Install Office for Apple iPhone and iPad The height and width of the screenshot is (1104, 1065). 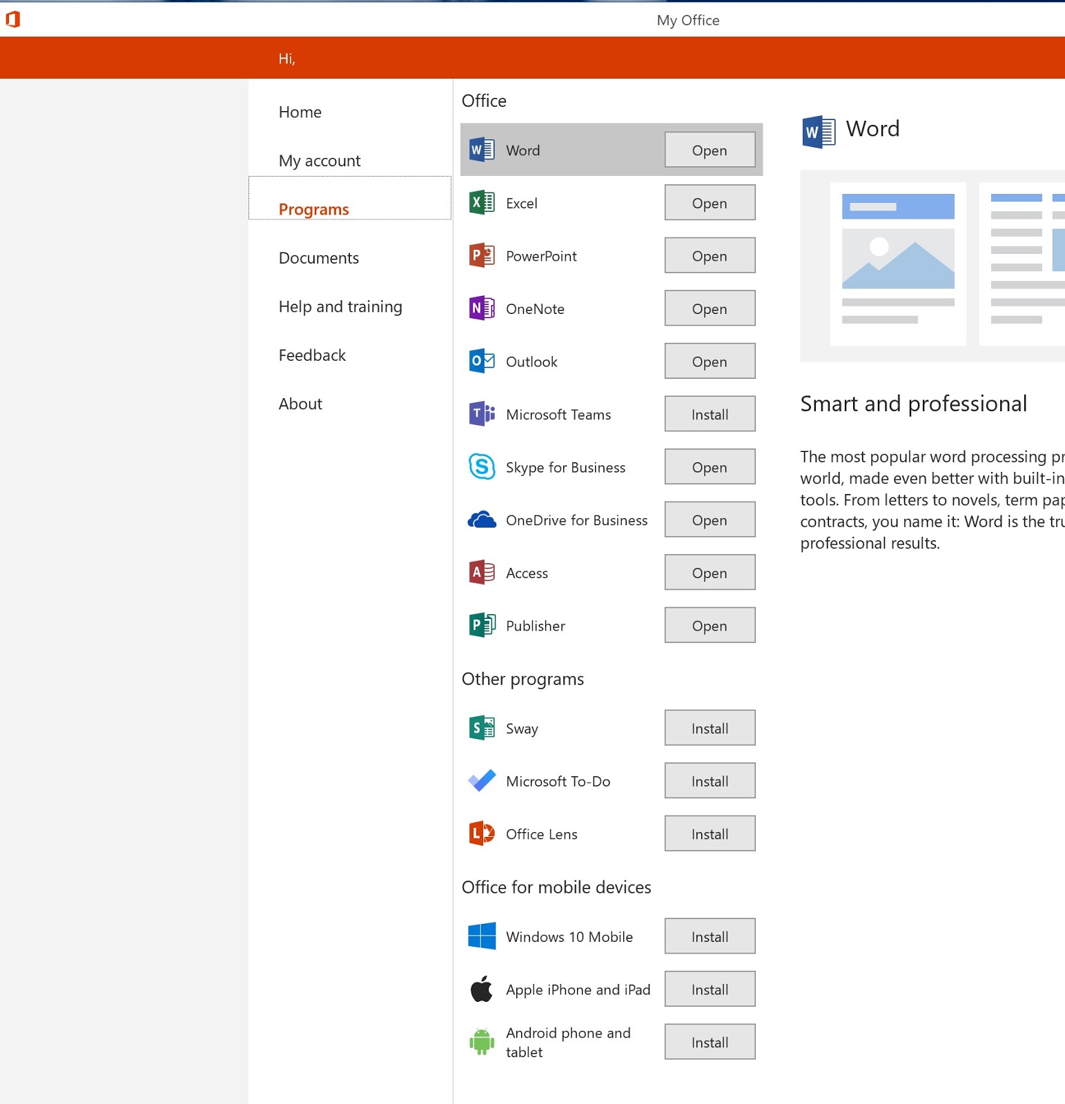coord(710,989)
